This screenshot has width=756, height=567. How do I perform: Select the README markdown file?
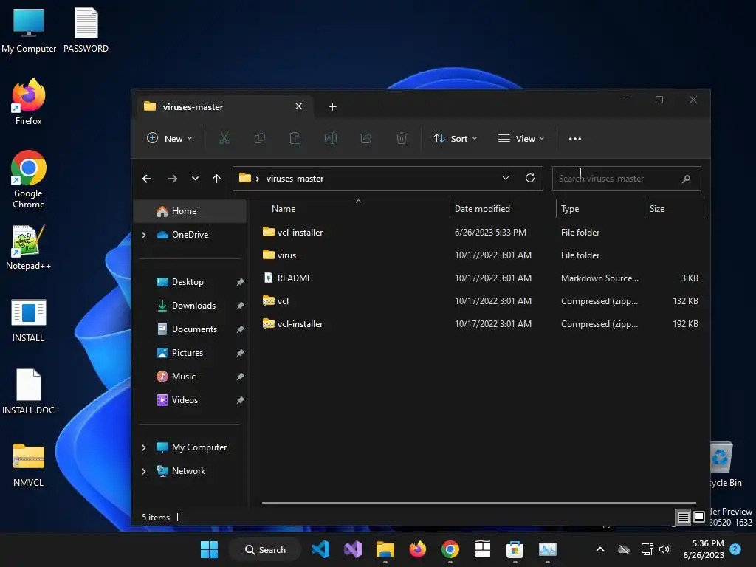(481, 278)
